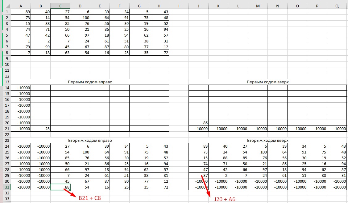Click cell C31 with value 88

[60, 187]
